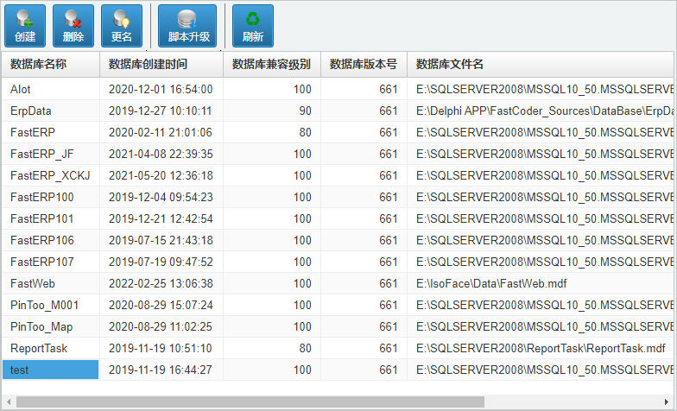Click creation time 2019-11-19 10:51:10
The width and height of the screenshot is (677, 411).
point(161,349)
